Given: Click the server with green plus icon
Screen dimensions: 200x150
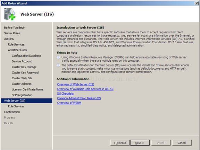Looking at the screenshot, I should point(10,14).
